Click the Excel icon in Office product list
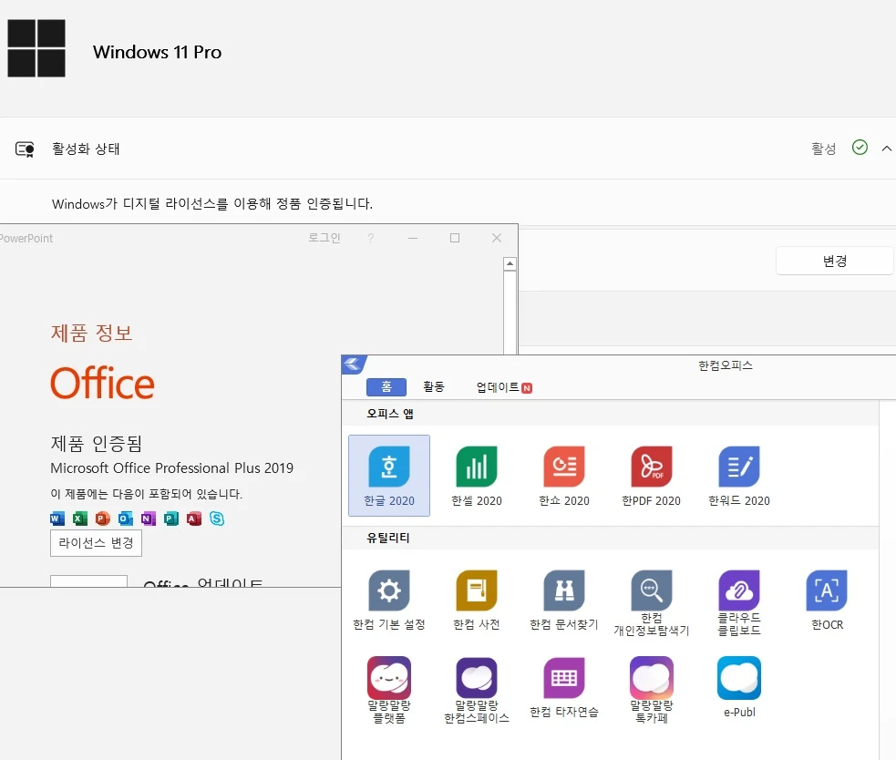 (x=80, y=519)
